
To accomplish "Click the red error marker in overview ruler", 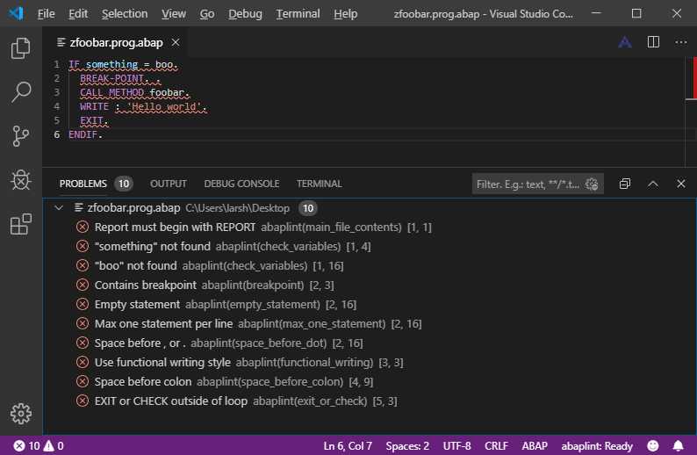I will [693, 78].
